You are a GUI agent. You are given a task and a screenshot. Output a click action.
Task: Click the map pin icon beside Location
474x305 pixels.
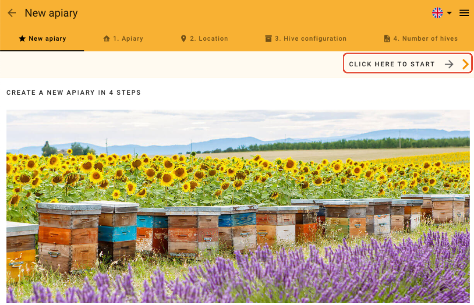(184, 39)
